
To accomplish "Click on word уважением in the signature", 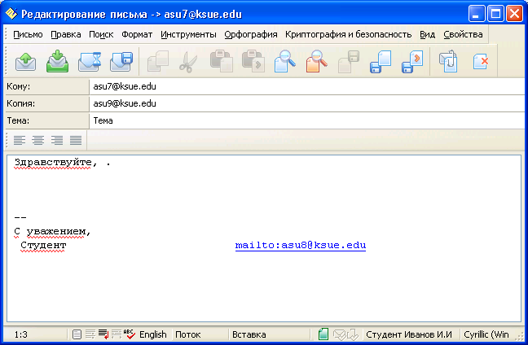I will [x=56, y=231].
